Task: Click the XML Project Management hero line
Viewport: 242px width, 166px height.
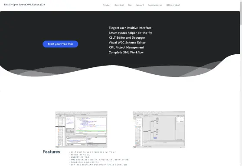Action: tap(126, 47)
